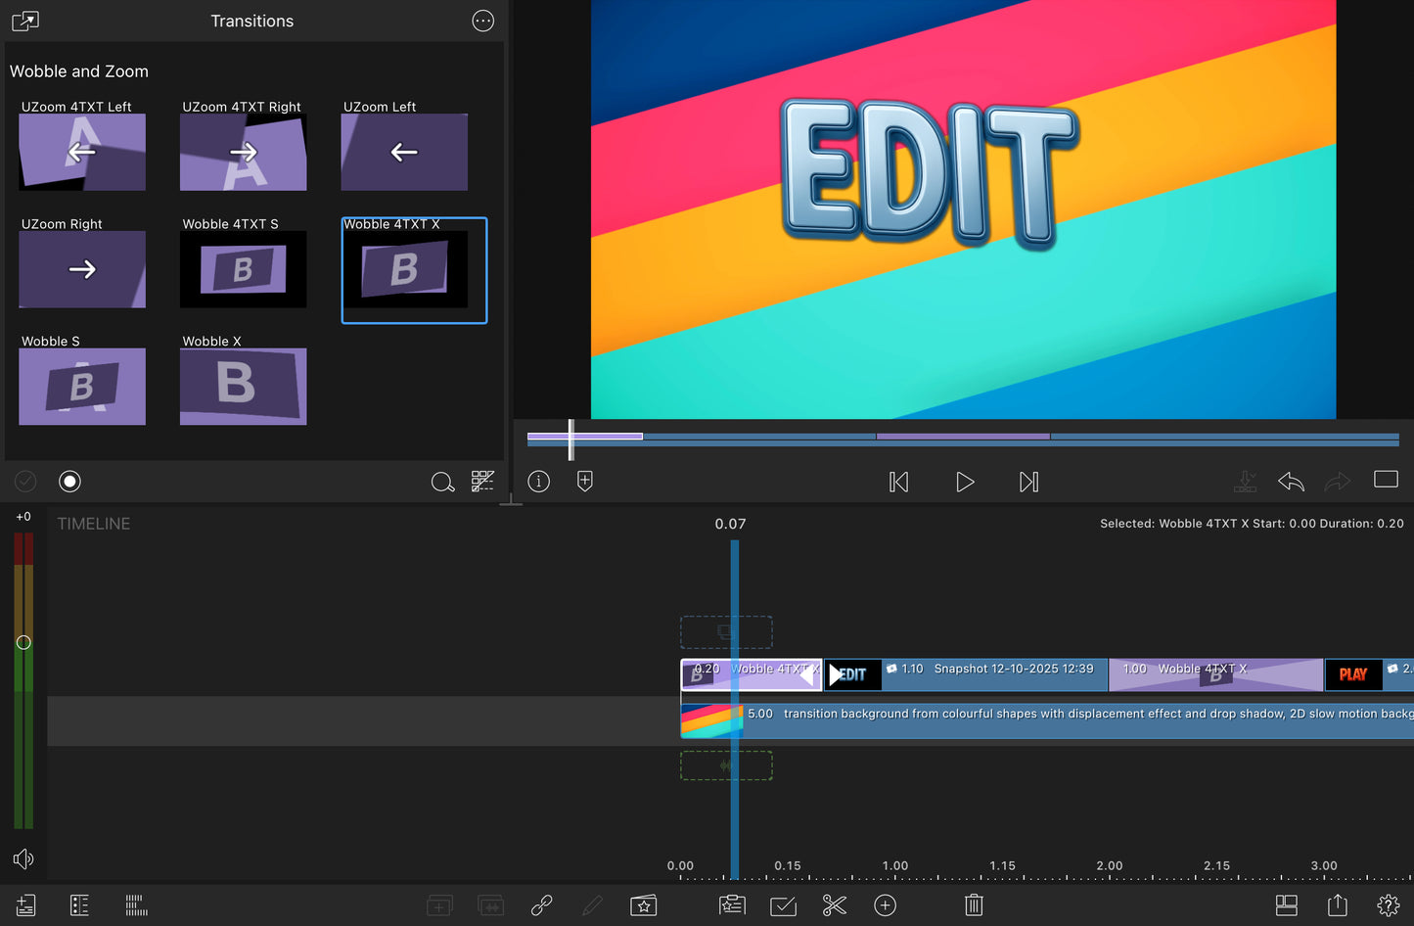Image resolution: width=1414 pixels, height=926 pixels.
Task: Add a new project with plus-page icon
Action: (24, 905)
